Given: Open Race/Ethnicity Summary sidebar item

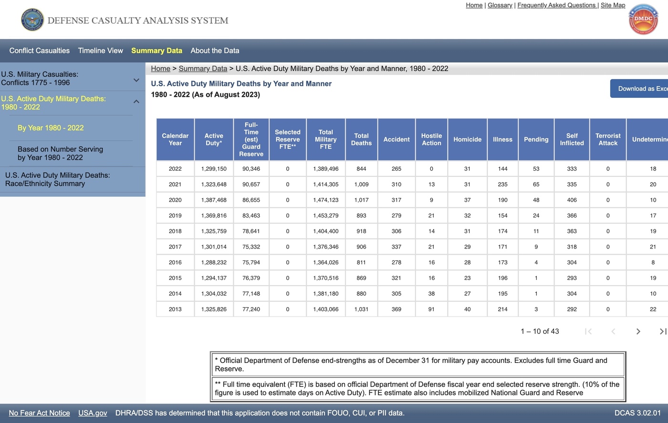Looking at the screenshot, I should tap(57, 179).
